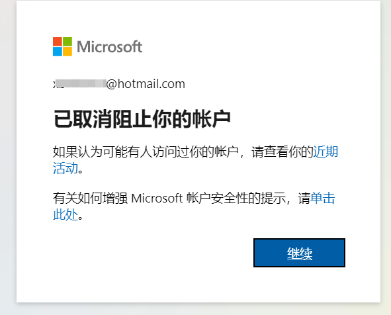391x315 pixels.
Task: Click the sentence 如果认为可能有人访问过你的帐户
Action: pyautogui.click(x=146, y=152)
